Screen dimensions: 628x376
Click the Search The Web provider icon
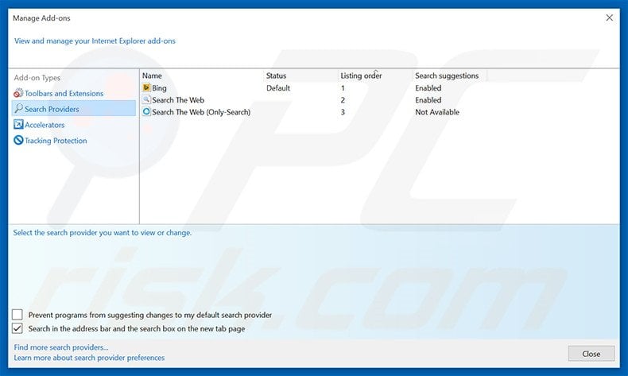(146, 99)
